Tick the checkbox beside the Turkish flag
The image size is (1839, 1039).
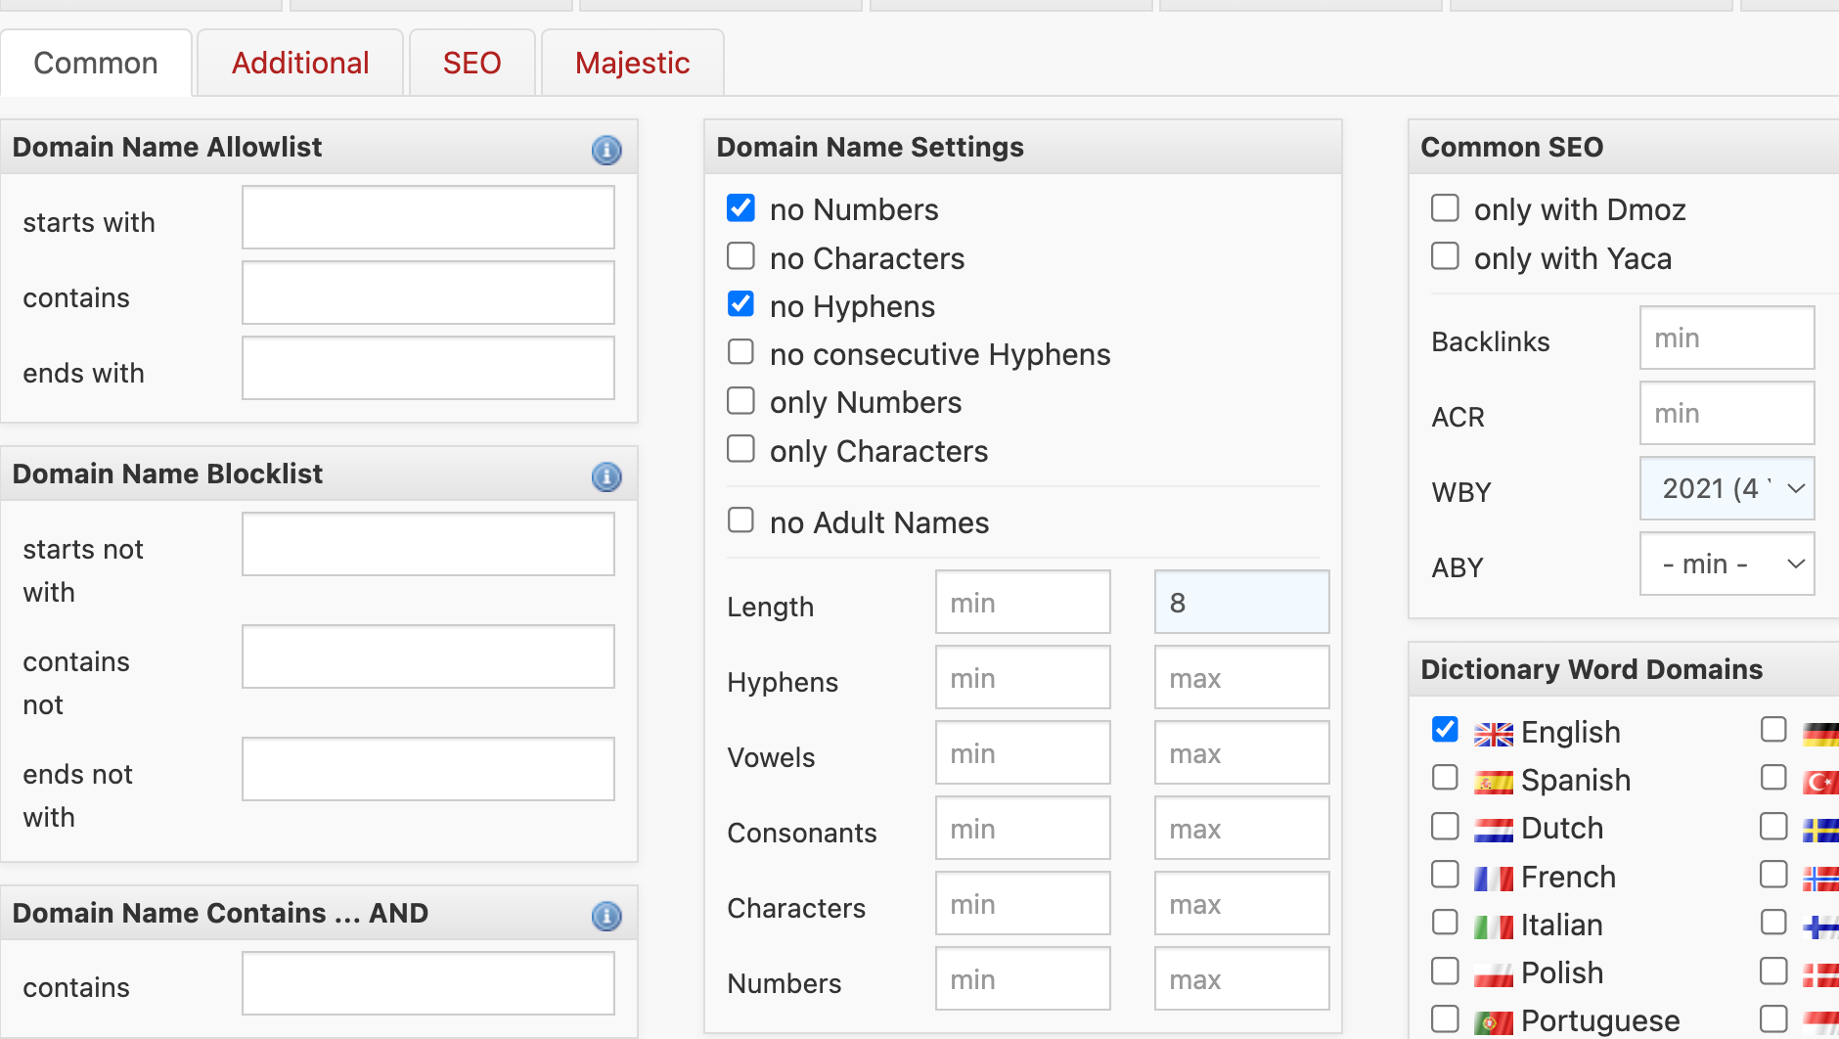tap(1773, 778)
